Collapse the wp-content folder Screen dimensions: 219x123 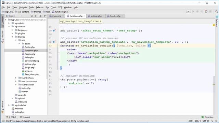pyautogui.click(x=9, y=27)
